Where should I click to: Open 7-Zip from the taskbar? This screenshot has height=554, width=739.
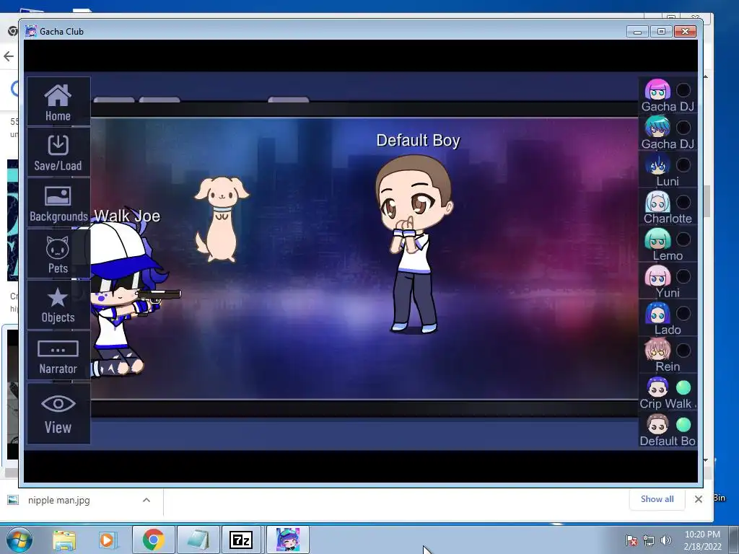tap(241, 540)
